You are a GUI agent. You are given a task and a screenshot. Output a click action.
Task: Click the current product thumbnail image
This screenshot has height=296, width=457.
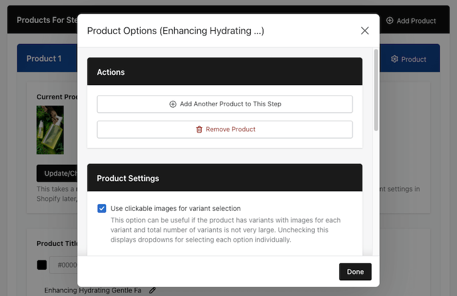(x=50, y=130)
